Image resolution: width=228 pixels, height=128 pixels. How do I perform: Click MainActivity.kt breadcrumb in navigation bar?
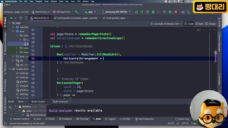[41, 12]
